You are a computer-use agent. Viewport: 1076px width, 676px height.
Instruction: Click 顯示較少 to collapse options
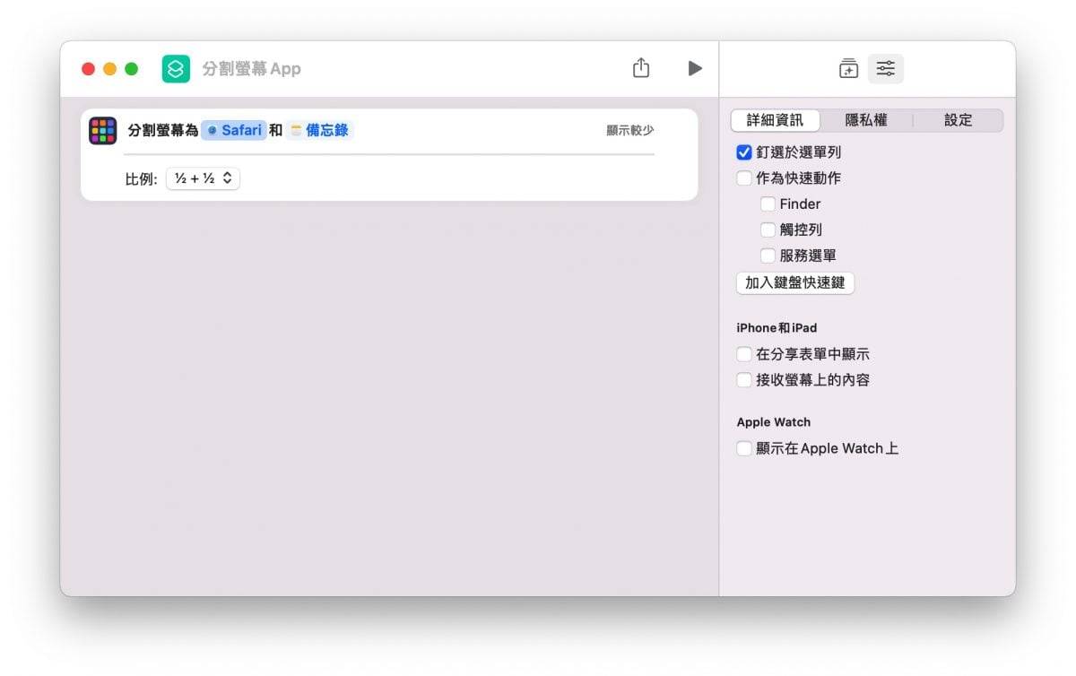[x=630, y=130]
